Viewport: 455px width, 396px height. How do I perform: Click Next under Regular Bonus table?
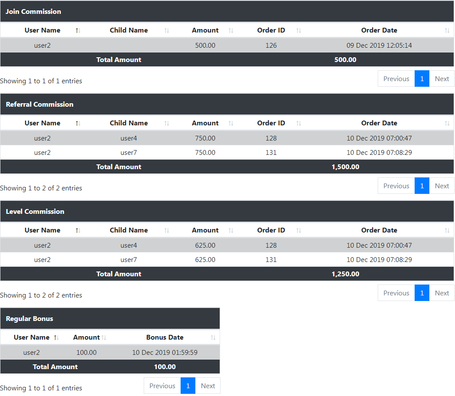click(x=208, y=386)
